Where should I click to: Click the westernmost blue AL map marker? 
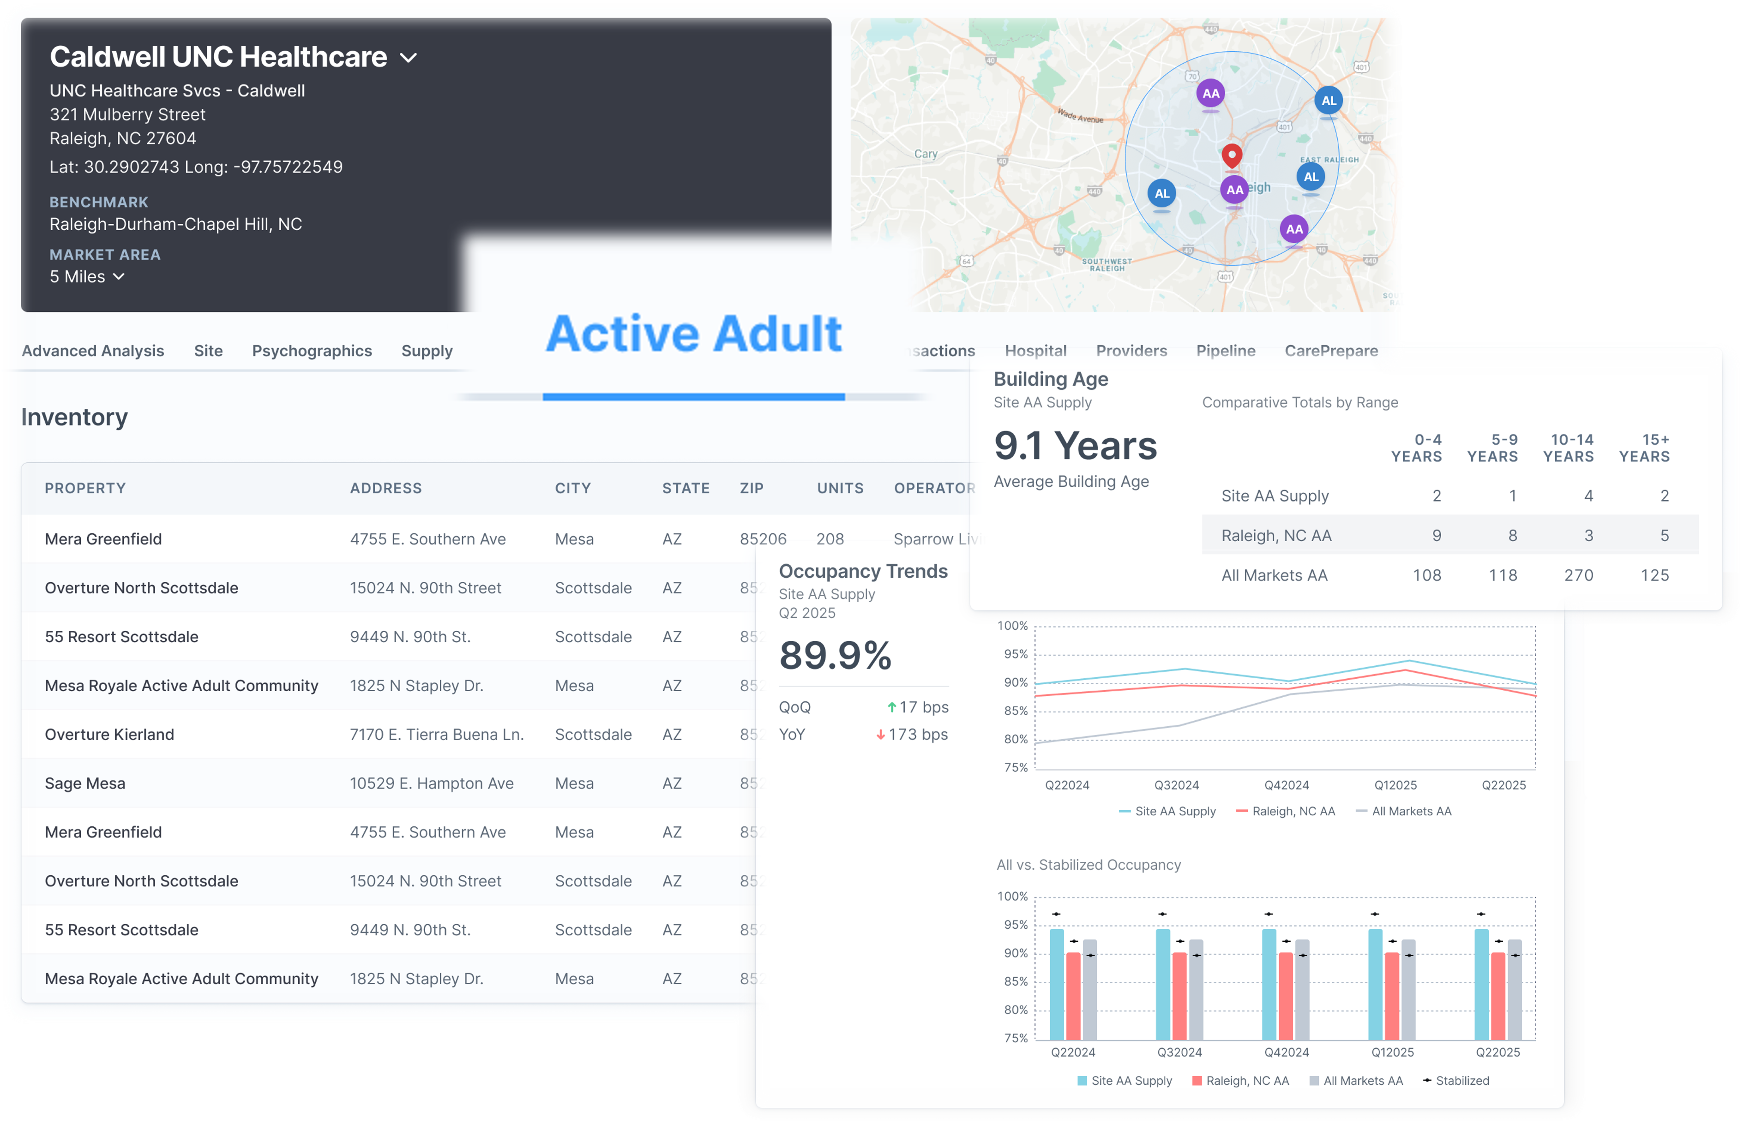pos(1161,193)
